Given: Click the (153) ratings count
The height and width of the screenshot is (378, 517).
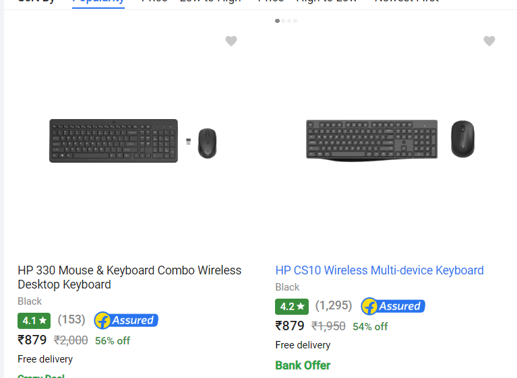Looking at the screenshot, I should (x=71, y=320).
